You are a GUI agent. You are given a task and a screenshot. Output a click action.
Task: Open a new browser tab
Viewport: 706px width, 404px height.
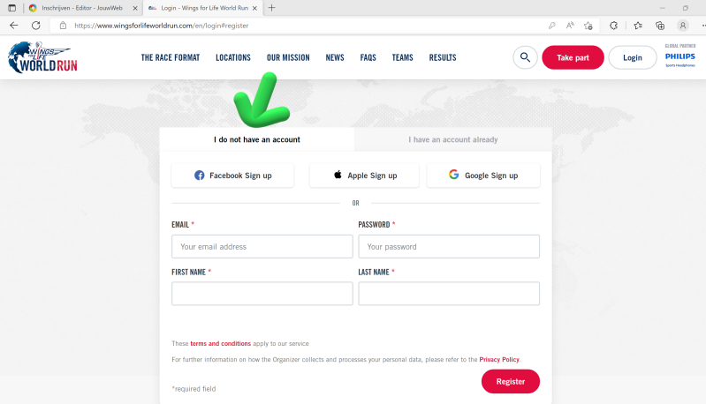click(x=271, y=8)
